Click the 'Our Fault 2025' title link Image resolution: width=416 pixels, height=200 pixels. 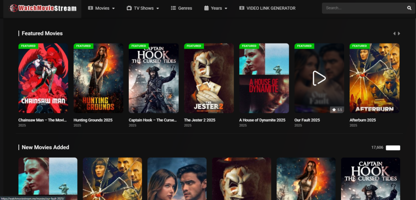[307, 120]
